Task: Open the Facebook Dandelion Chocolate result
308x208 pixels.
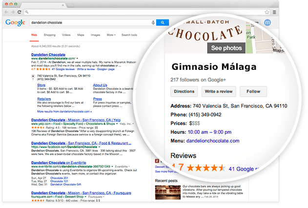Action: 81,143
